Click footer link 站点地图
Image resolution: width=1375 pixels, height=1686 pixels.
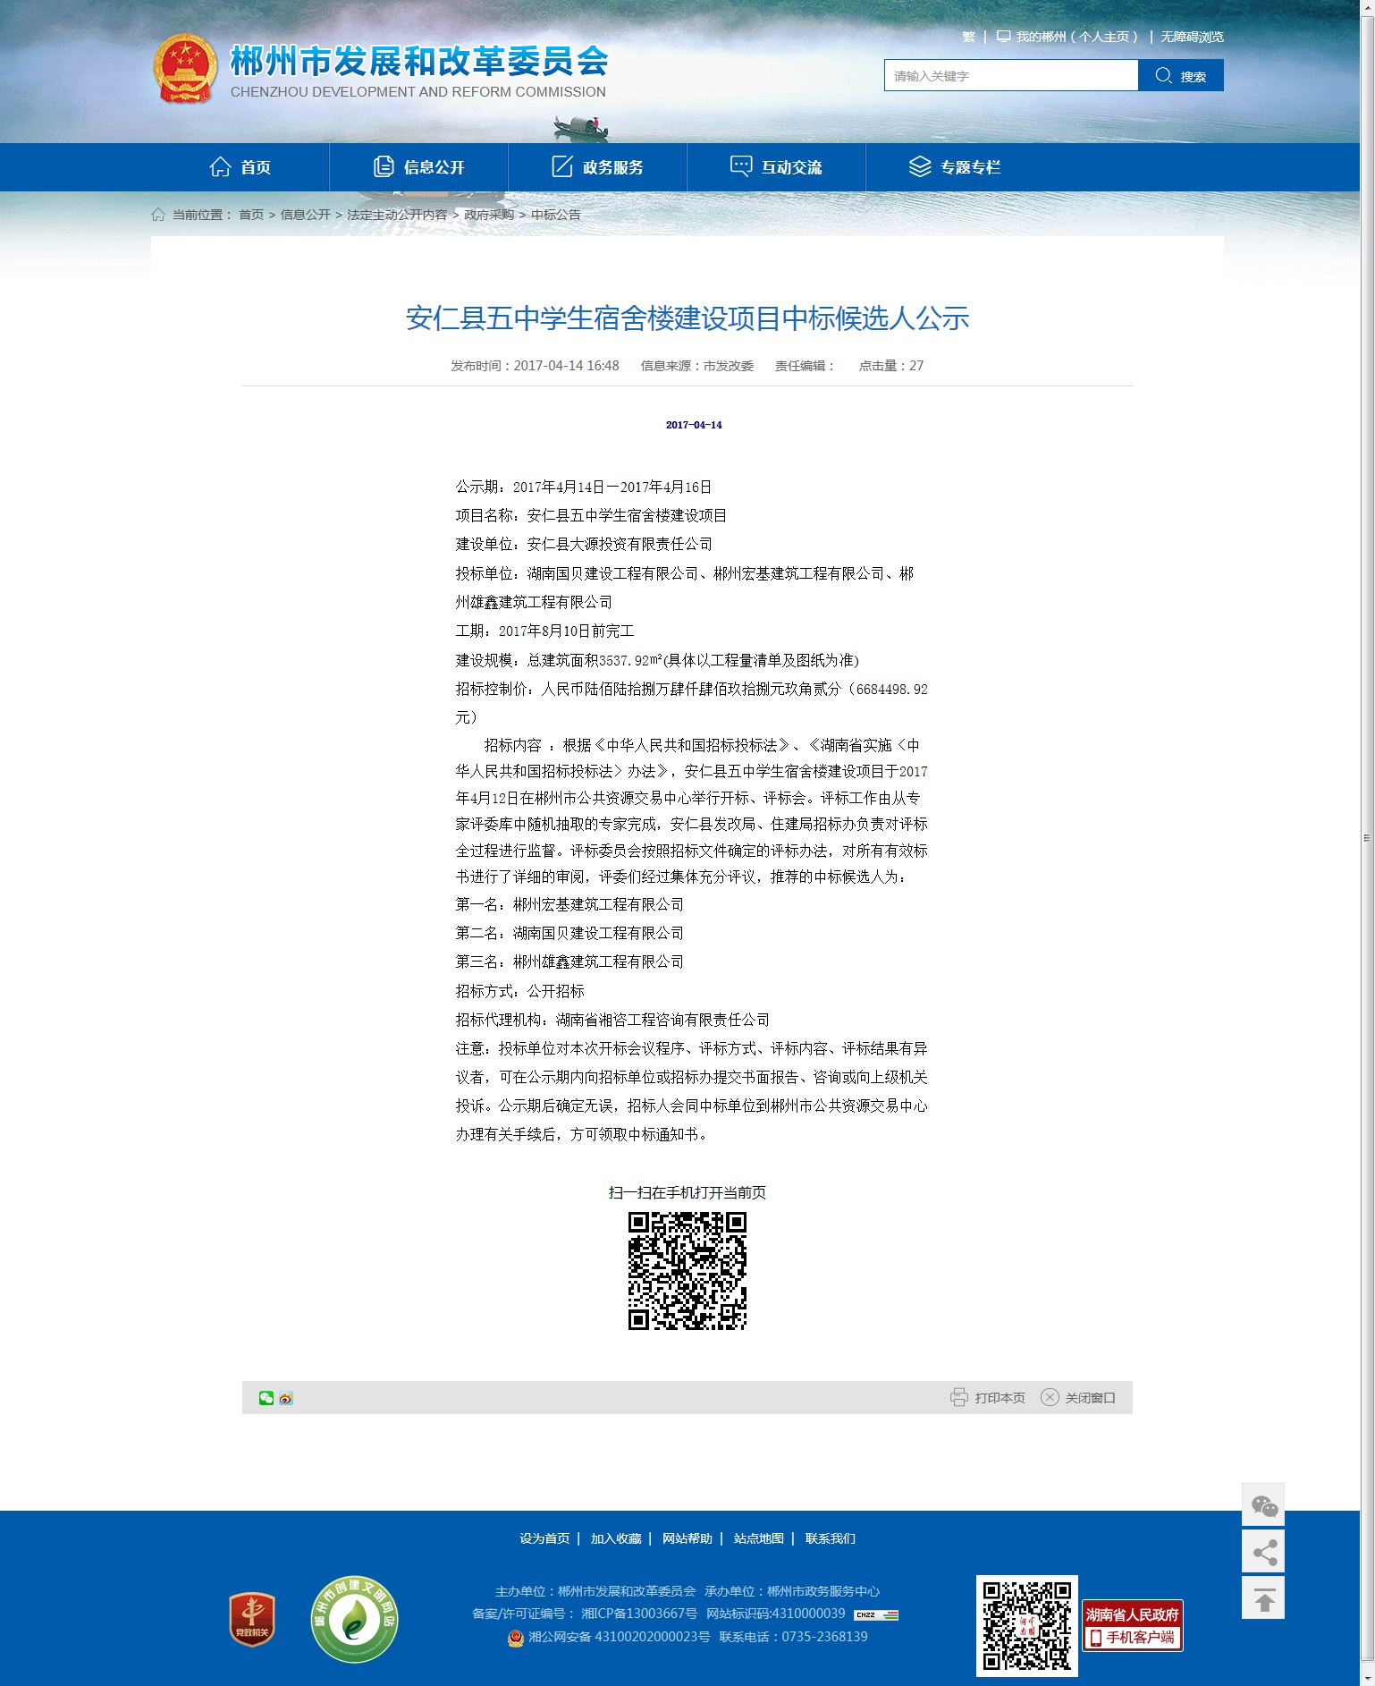[759, 1538]
